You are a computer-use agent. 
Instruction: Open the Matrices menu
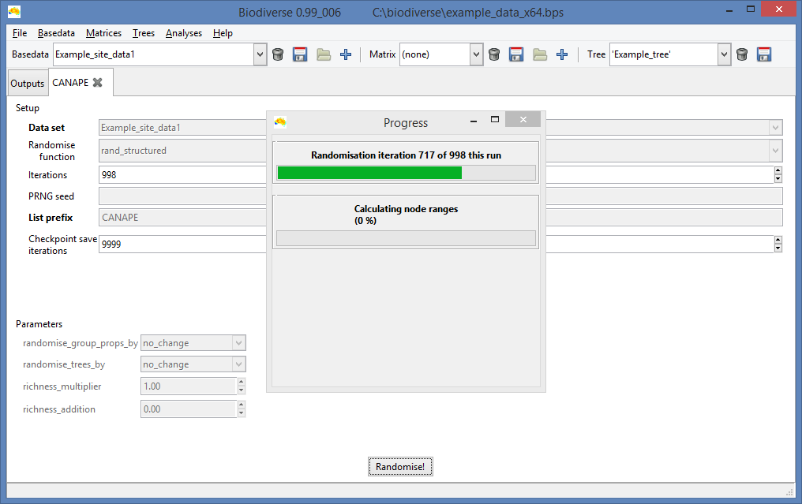pos(104,33)
